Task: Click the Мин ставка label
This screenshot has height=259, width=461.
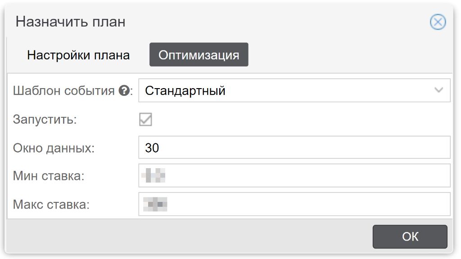Action: (x=49, y=176)
